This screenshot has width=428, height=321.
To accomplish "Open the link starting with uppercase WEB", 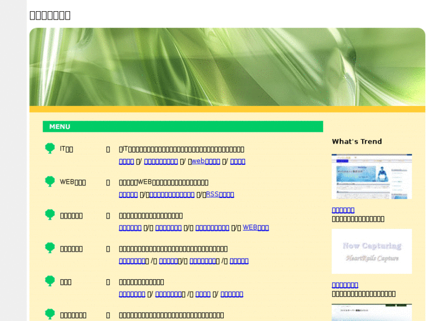I will click(x=256, y=227).
